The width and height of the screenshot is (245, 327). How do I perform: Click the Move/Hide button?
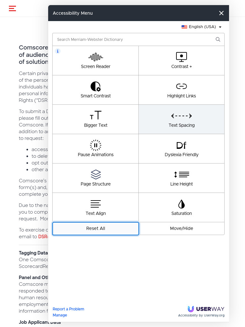tap(182, 229)
